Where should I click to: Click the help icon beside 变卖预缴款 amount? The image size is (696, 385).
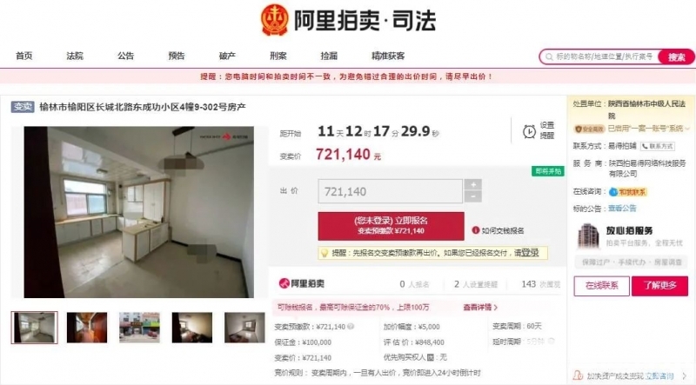coord(351,327)
